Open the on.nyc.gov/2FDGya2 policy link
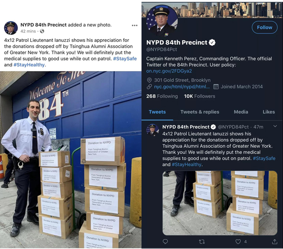This screenshot has height=249, width=283. pos(169,71)
